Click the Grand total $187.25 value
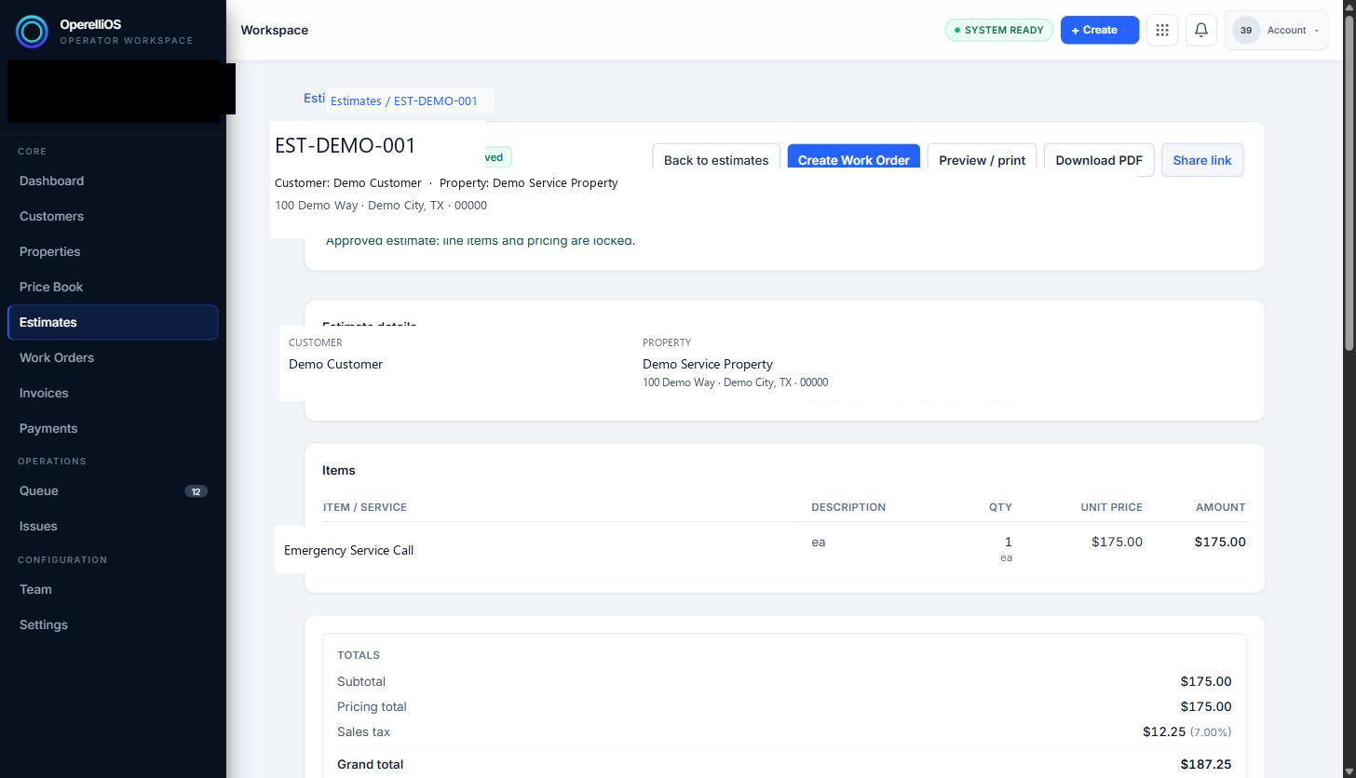The width and height of the screenshot is (1356, 778). point(1206,764)
